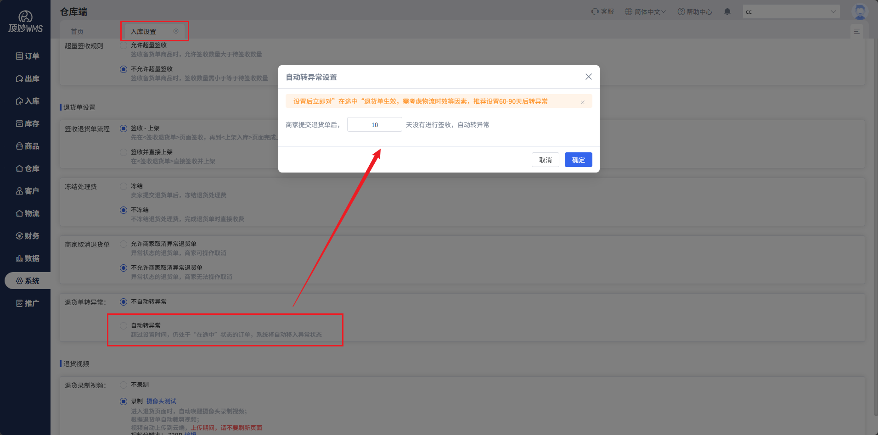Open notifications bell icon

click(727, 11)
